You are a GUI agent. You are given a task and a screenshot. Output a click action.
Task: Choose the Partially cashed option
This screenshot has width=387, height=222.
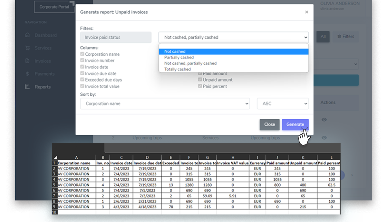click(x=179, y=57)
